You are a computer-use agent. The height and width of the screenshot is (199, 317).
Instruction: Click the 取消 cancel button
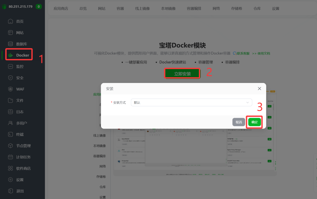[x=238, y=122]
